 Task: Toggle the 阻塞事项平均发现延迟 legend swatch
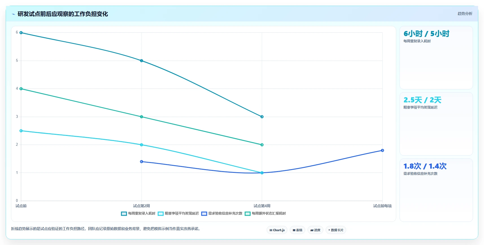coord(160,214)
